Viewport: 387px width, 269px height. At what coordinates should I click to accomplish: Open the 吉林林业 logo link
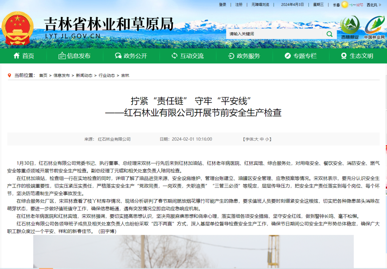click(350, 27)
